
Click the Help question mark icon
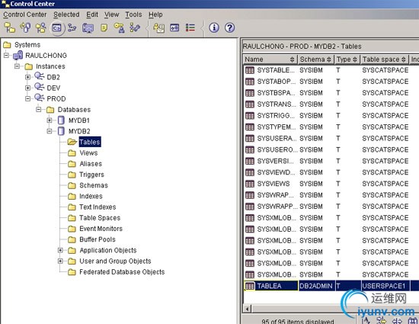pyautogui.click(x=229, y=27)
